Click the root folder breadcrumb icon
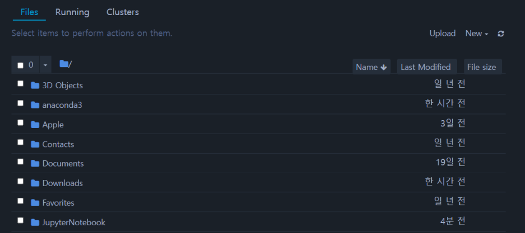This screenshot has height=233, width=525. [x=64, y=64]
